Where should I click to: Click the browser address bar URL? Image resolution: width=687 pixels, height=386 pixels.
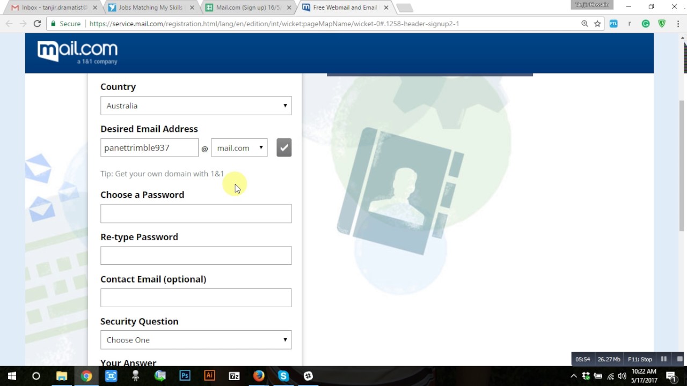[x=274, y=24]
